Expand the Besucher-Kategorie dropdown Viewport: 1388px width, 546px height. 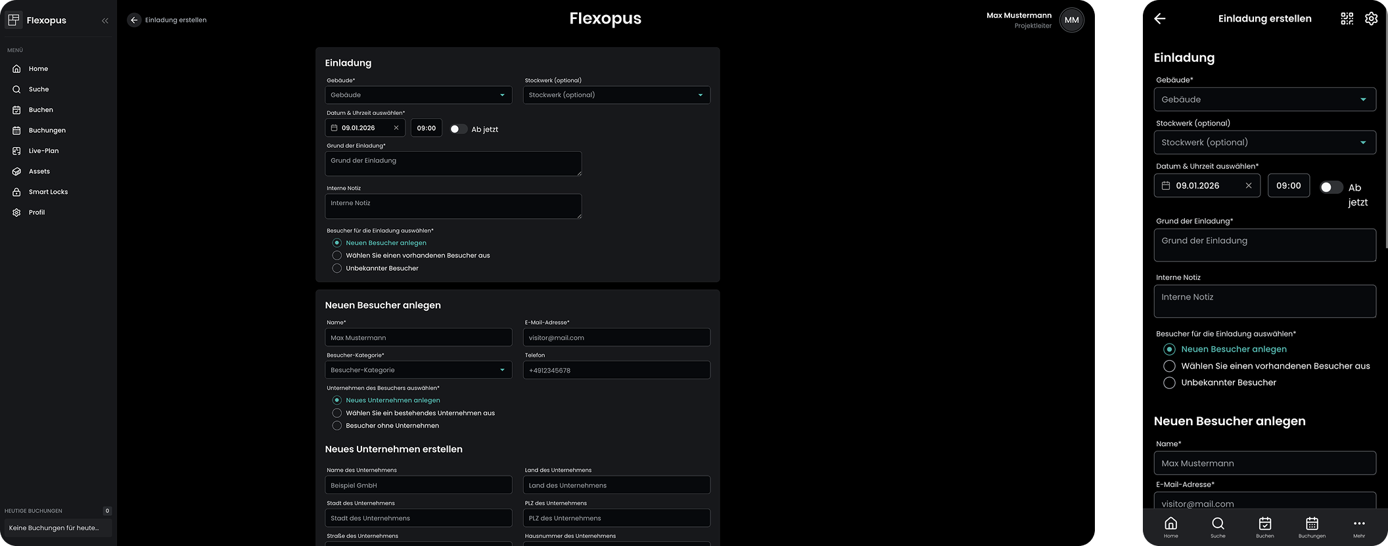coord(418,370)
